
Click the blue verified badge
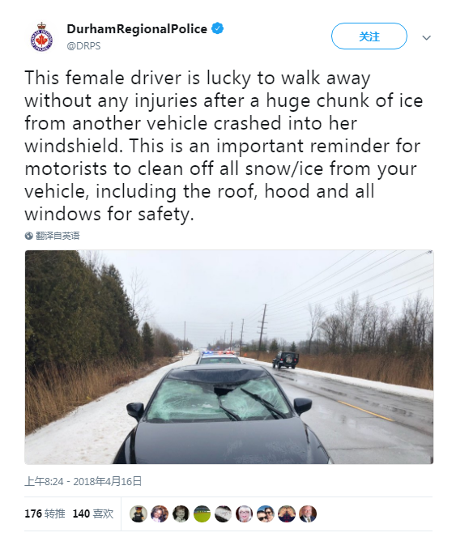(x=218, y=28)
